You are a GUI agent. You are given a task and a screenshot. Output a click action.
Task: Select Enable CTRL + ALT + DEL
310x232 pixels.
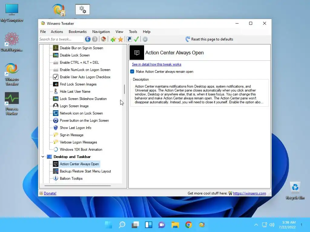pyautogui.click(x=79, y=63)
